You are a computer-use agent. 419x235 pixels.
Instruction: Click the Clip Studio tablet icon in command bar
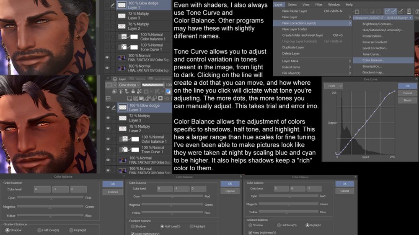(409, 11)
